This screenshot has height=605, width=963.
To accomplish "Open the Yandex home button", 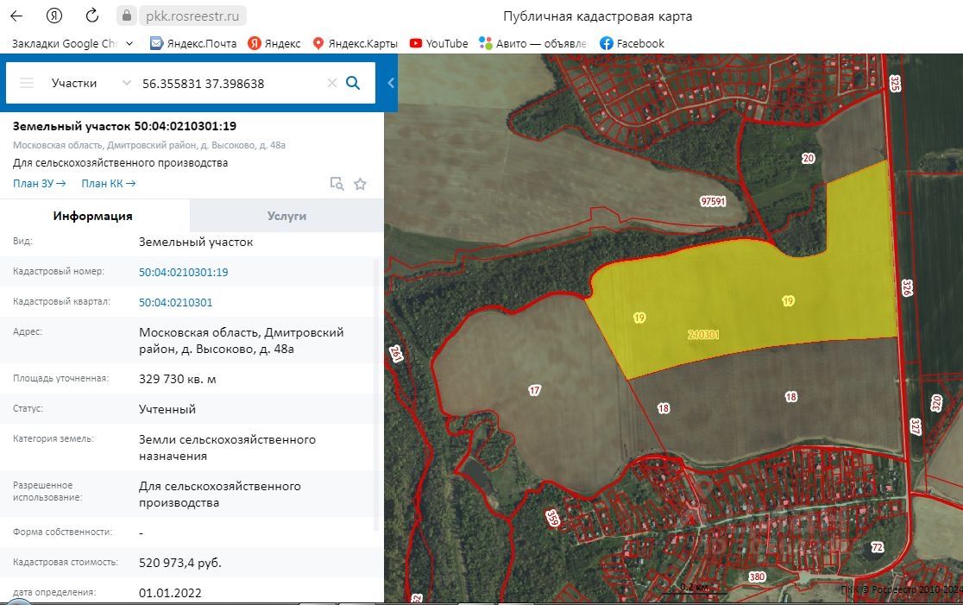I will (54, 16).
